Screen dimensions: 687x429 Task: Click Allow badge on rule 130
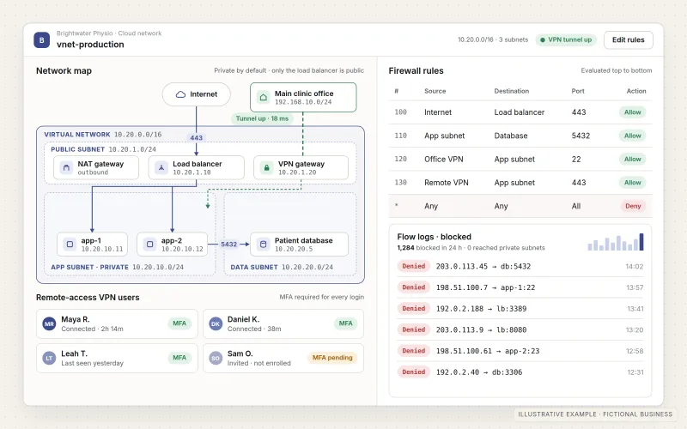pos(632,183)
